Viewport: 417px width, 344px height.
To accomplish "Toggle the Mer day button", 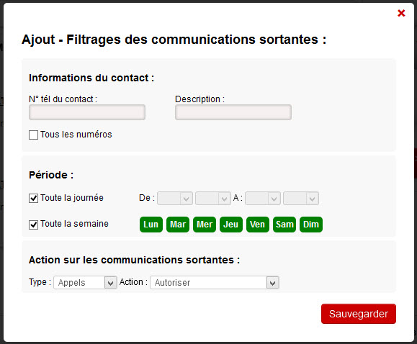I will click(205, 225).
